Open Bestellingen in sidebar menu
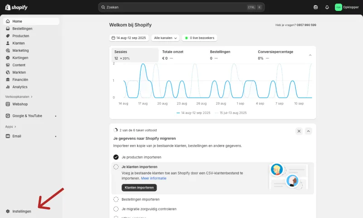The height and width of the screenshot is (218, 363). click(x=31, y=29)
